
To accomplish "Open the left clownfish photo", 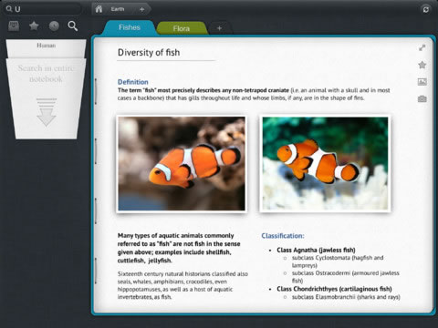I will (182, 164).
